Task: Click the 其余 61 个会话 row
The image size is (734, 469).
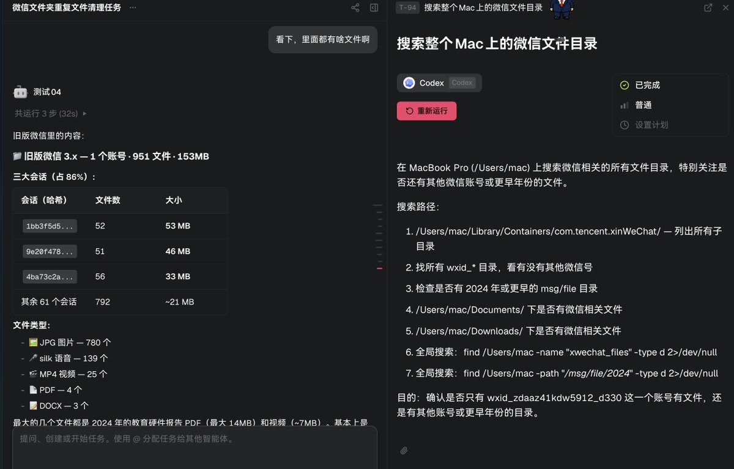Action: click(x=120, y=301)
